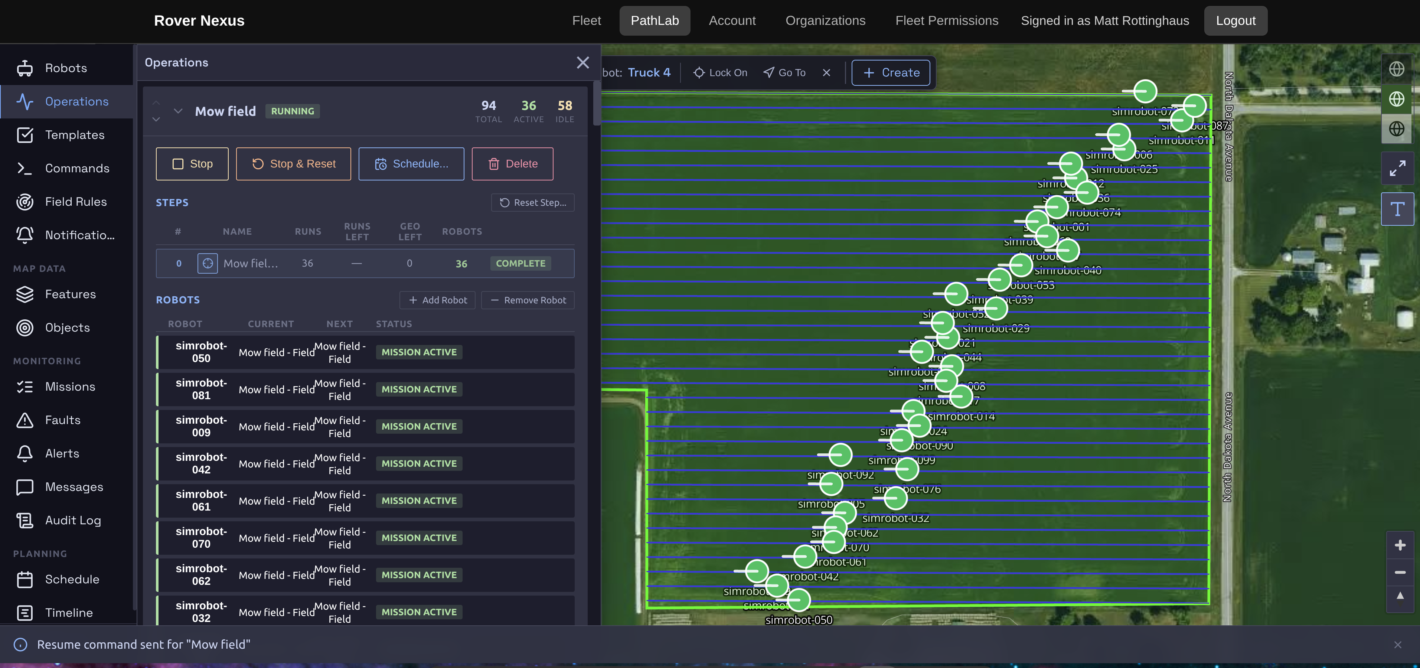The height and width of the screenshot is (668, 1420).
Task: Switch to the Fleet tab
Action: click(x=586, y=21)
